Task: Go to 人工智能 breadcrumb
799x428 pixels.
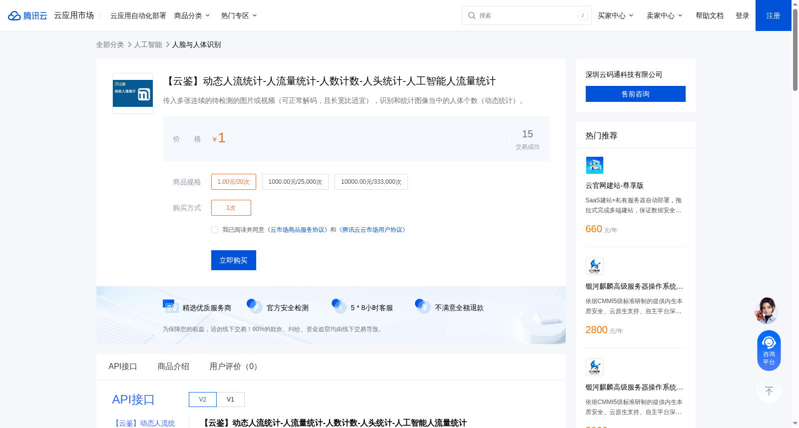Action: [x=148, y=44]
